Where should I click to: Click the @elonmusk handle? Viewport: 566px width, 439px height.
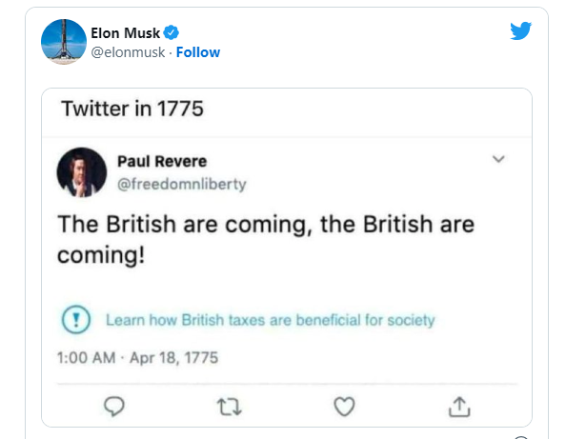tap(128, 52)
